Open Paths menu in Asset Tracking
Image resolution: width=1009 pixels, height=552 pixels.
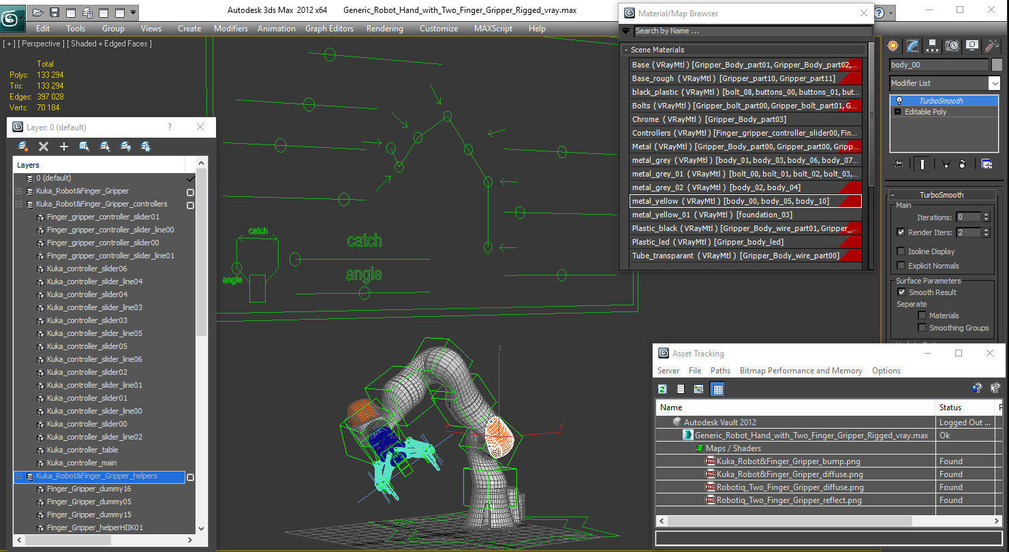(720, 371)
